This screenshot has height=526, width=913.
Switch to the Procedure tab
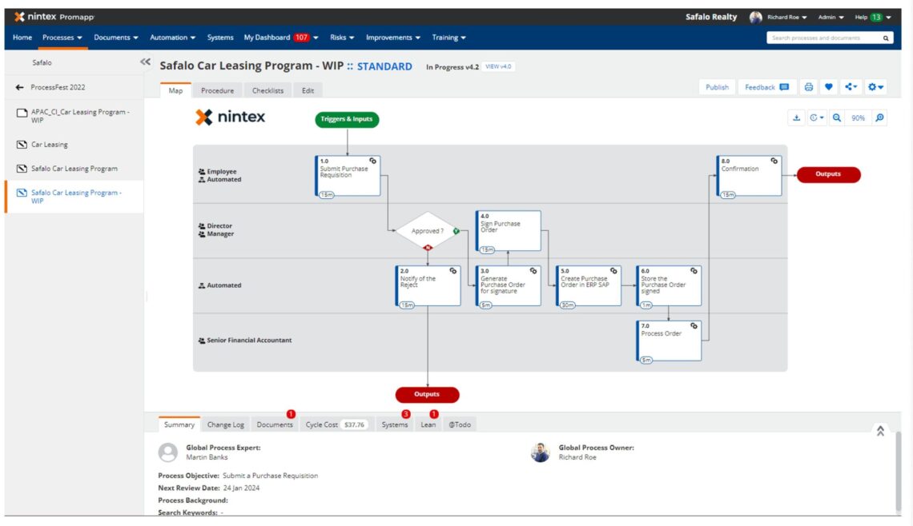point(217,90)
